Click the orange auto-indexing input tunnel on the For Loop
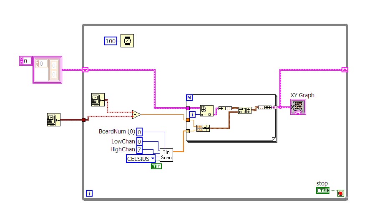The height and width of the screenshot is (217, 377). (188, 131)
